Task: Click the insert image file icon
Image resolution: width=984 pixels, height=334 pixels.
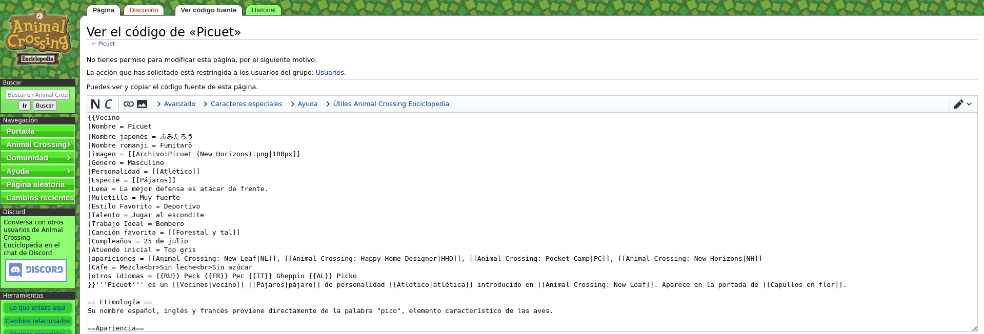Action: [142, 104]
